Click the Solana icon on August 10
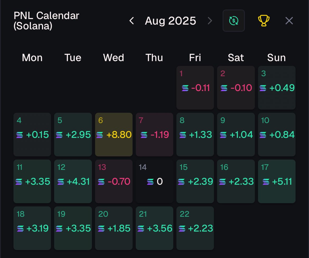 [x=263, y=135]
